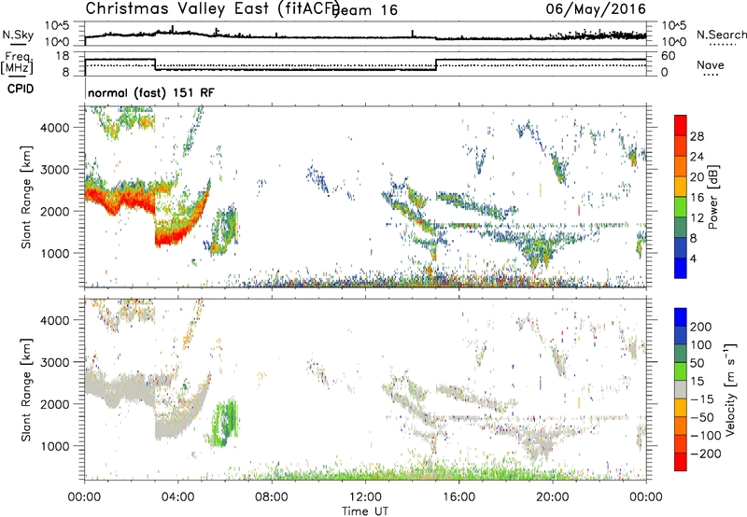Click the plot title 'Christmas Valley East (fitACF)'
Viewport: 747px width, 517px height.
pos(213,8)
